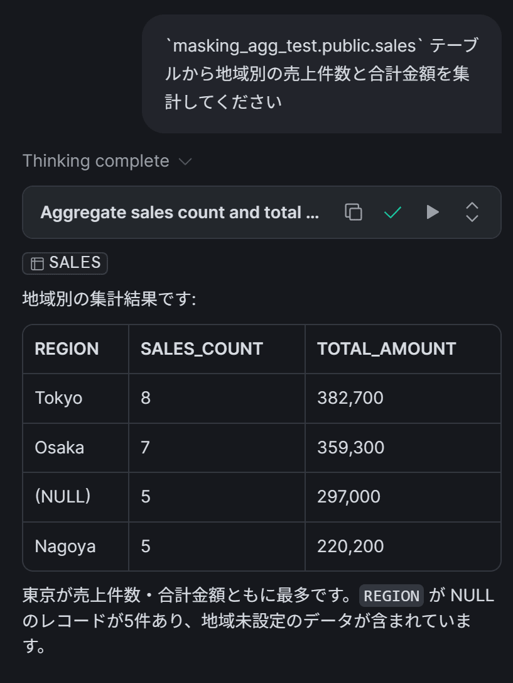Viewport: 513px width, 683px height.
Task: Run the Aggregate sales query
Action: pyautogui.click(x=432, y=212)
